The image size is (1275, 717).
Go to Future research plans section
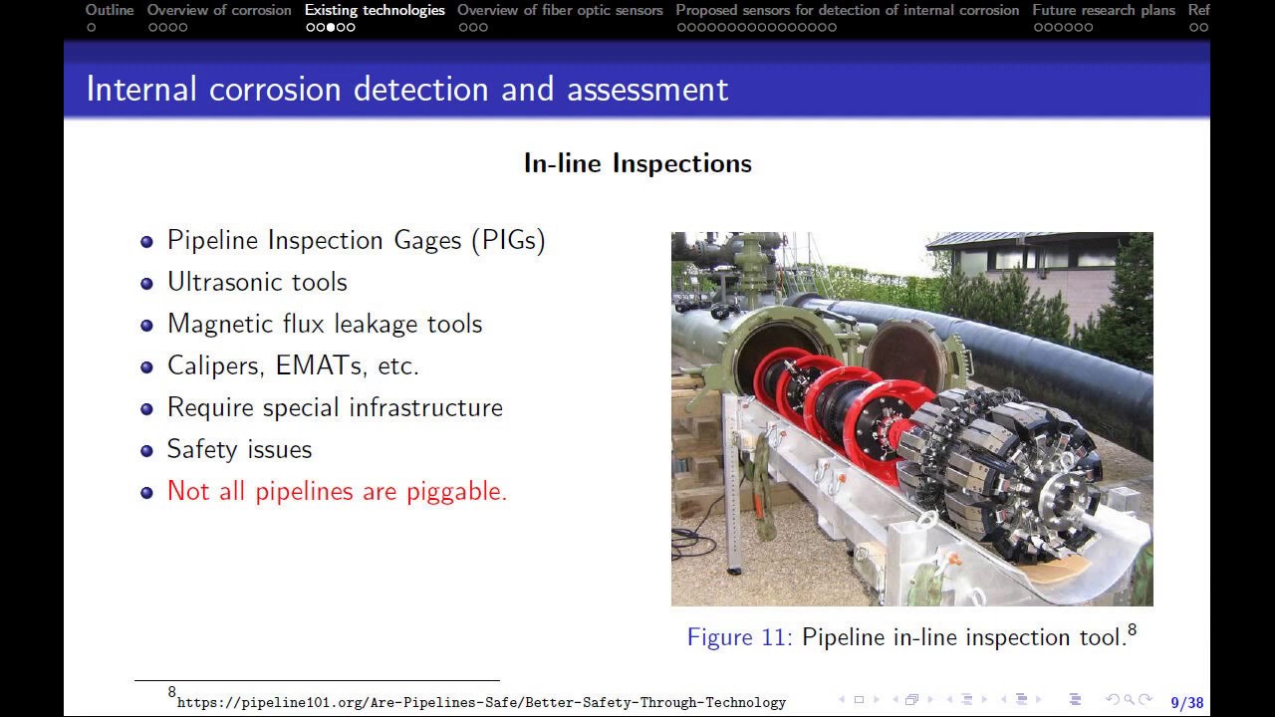[x=1104, y=10]
